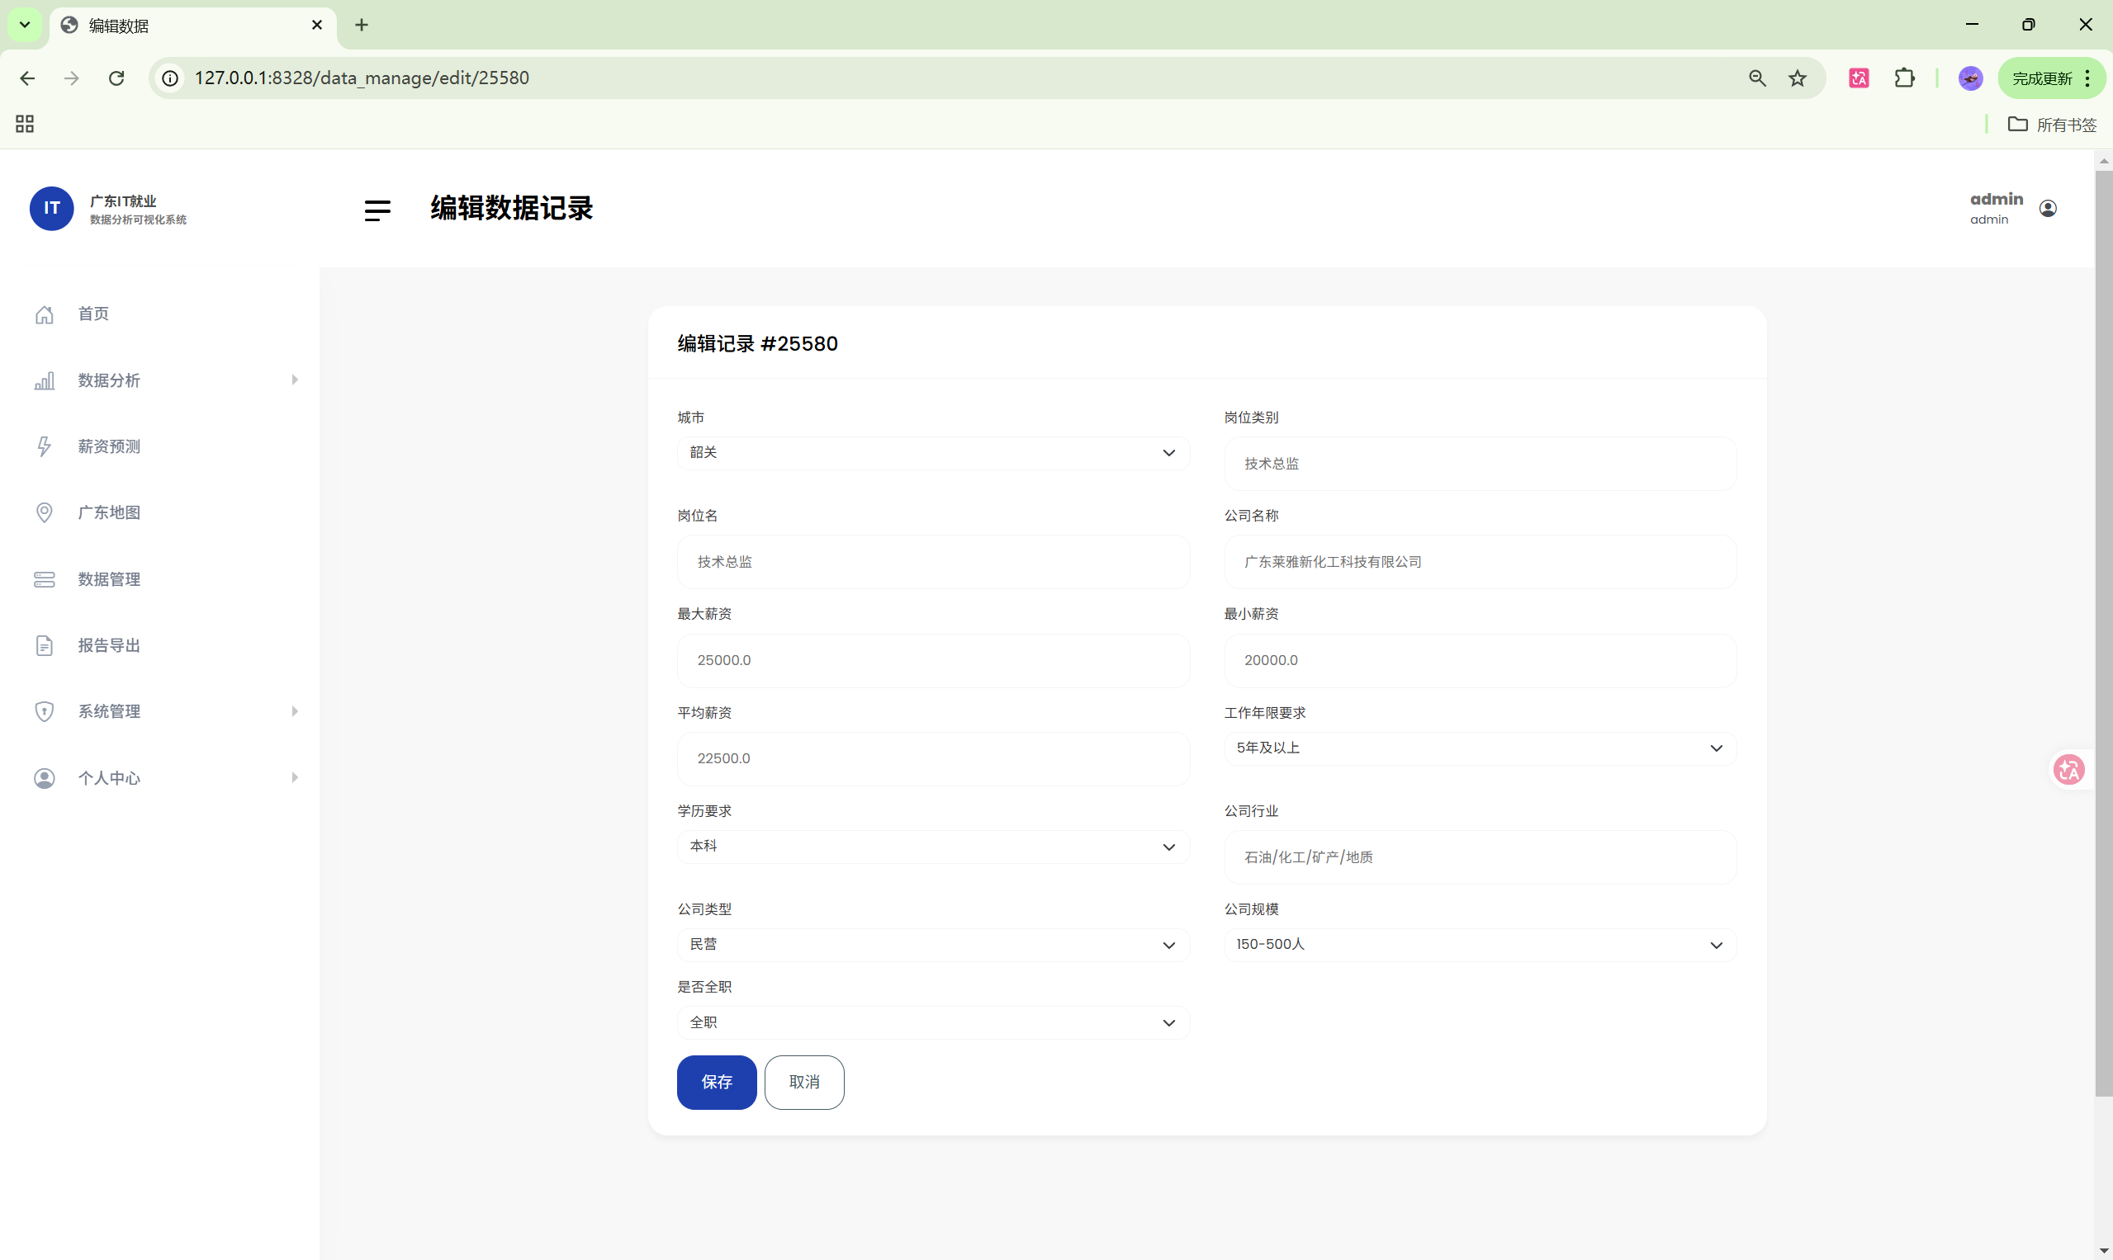The width and height of the screenshot is (2113, 1260).
Task: Click the 保存 save button
Action: [716, 1082]
